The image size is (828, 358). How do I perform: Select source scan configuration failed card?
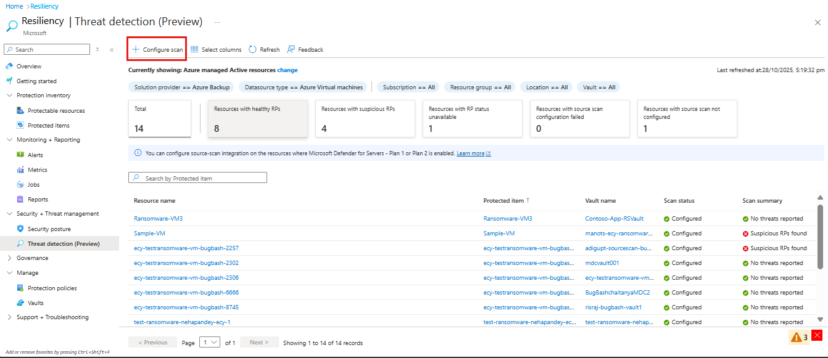tap(580, 118)
